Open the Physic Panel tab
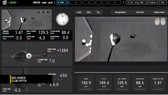The width and height of the screenshot is (168, 95). (159, 12)
